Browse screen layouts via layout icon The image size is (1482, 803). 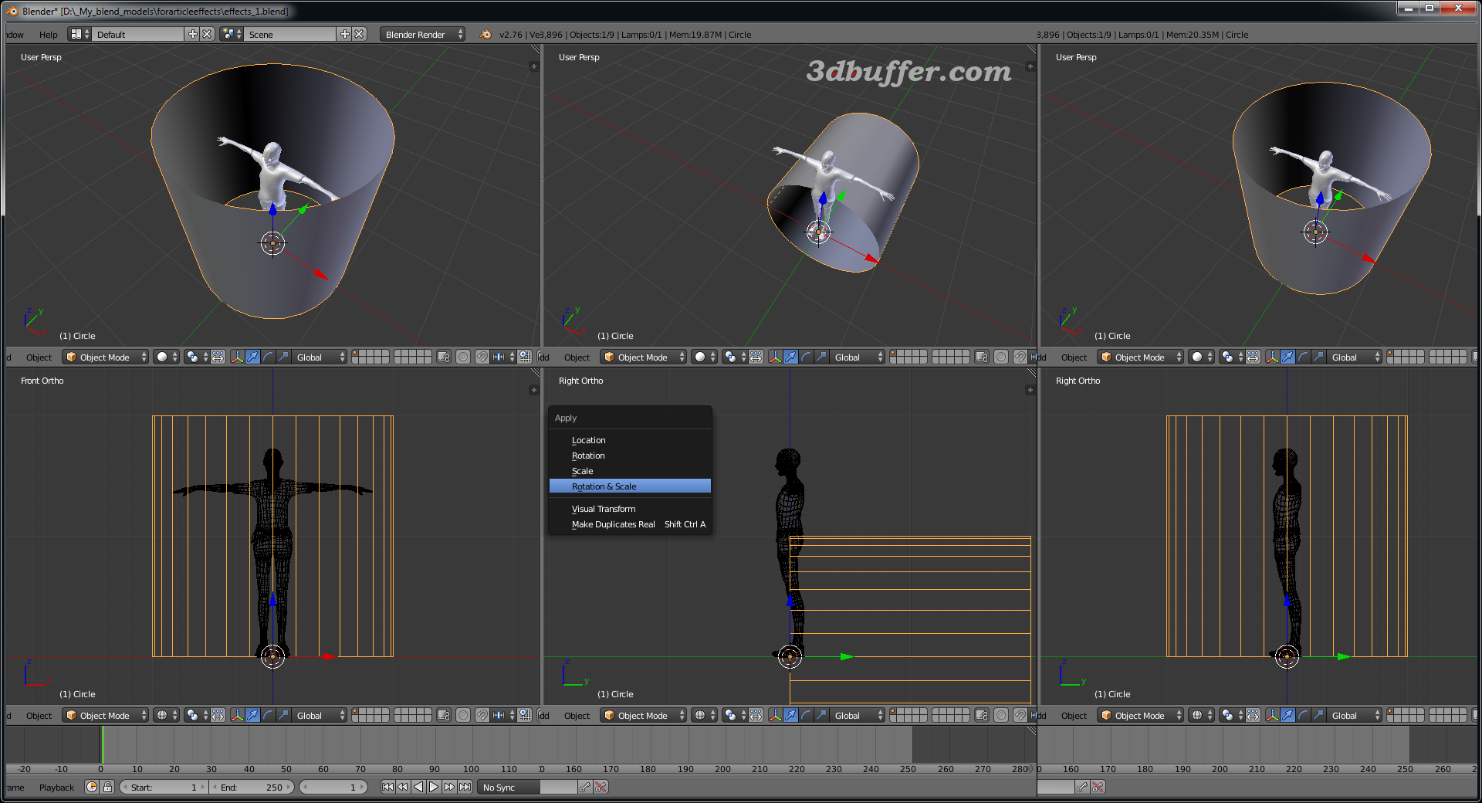[x=80, y=35]
